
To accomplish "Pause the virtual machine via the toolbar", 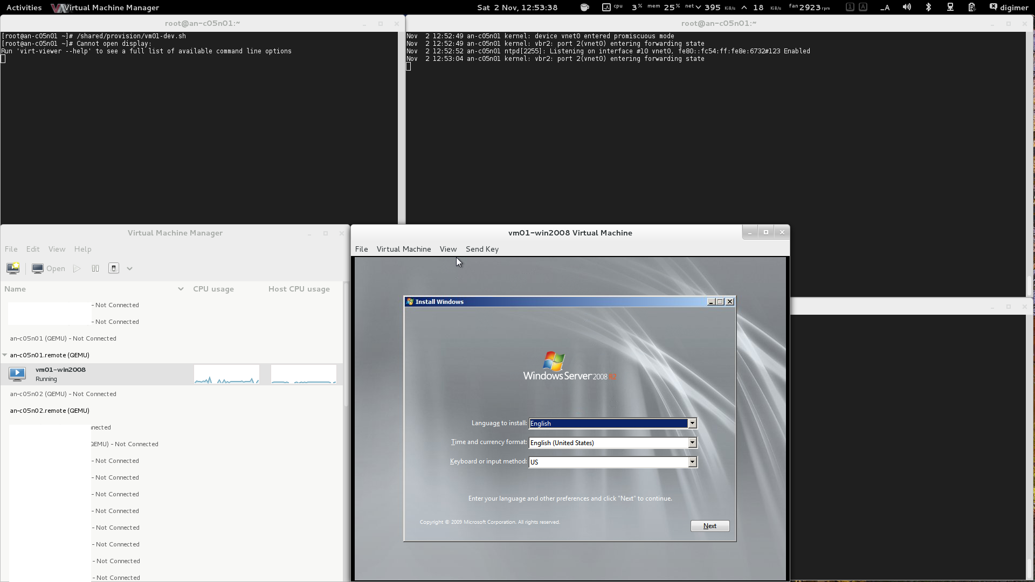I will click(x=95, y=268).
